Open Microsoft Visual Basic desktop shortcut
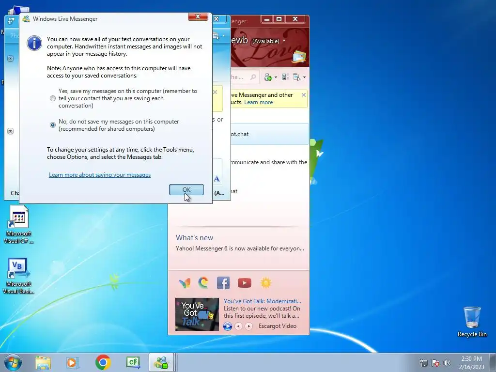 point(18,276)
